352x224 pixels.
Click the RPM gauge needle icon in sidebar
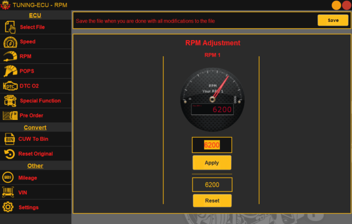(10, 56)
